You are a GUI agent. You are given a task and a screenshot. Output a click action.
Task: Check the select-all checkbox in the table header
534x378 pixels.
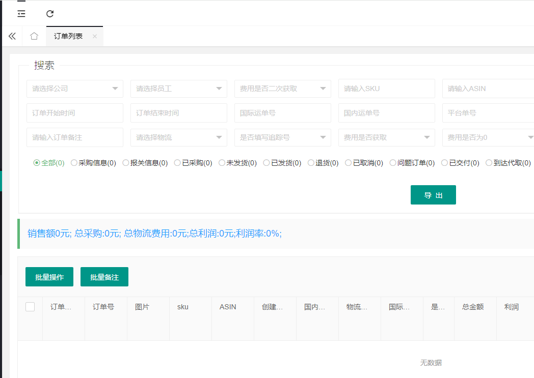[30, 306]
